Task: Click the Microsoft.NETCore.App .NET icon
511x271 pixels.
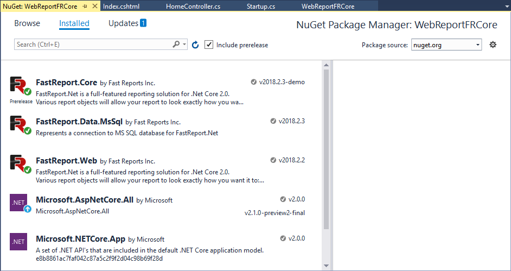Action: [x=18, y=242]
